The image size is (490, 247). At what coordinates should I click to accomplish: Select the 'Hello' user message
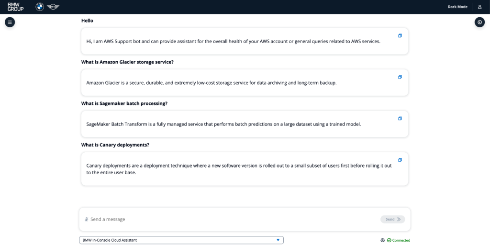(x=87, y=21)
